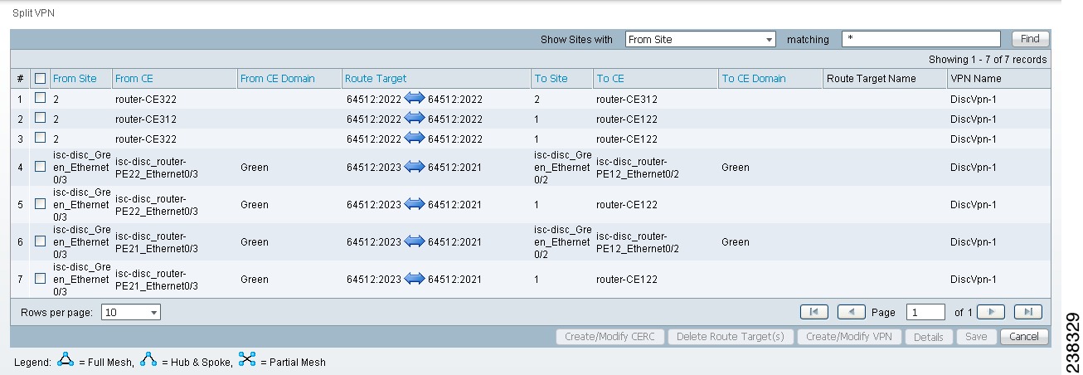Click the Save button

coord(976,337)
